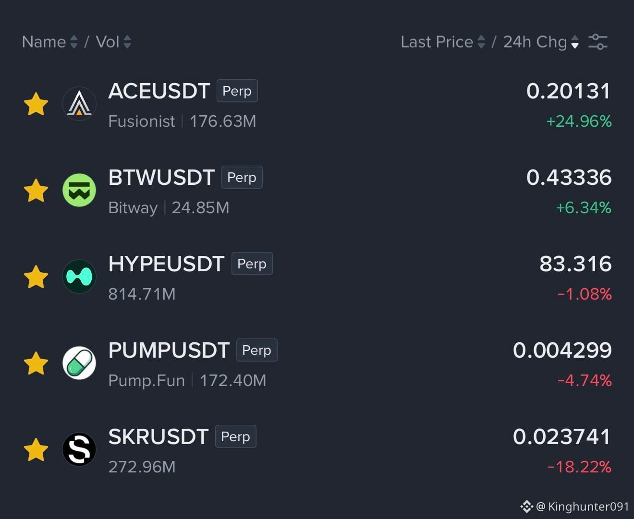Click the SKR coin logo

(79, 449)
